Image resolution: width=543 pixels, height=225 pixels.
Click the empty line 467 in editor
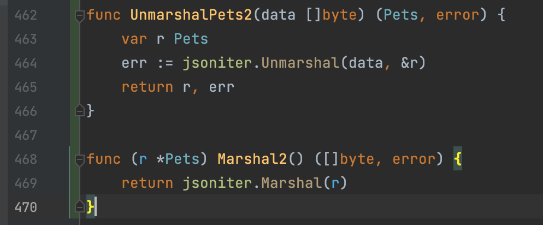tap(273, 135)
